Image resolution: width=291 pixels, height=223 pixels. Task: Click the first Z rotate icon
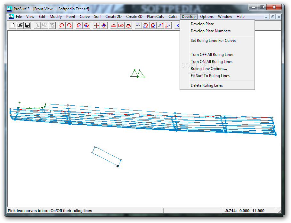(x=146, y=25)
